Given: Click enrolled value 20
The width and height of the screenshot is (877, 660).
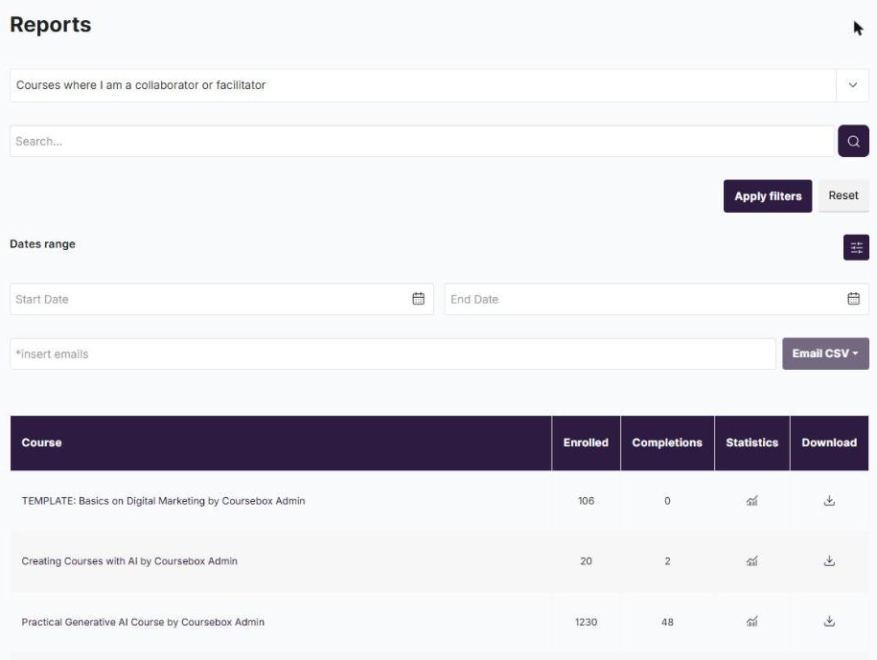Looking at the screenshot, I should click(586, 561).
